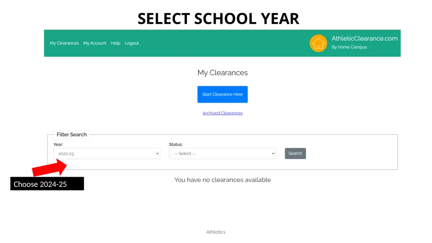Select Logout in the top navigation
432x243 pixels.
coord(132,43)
